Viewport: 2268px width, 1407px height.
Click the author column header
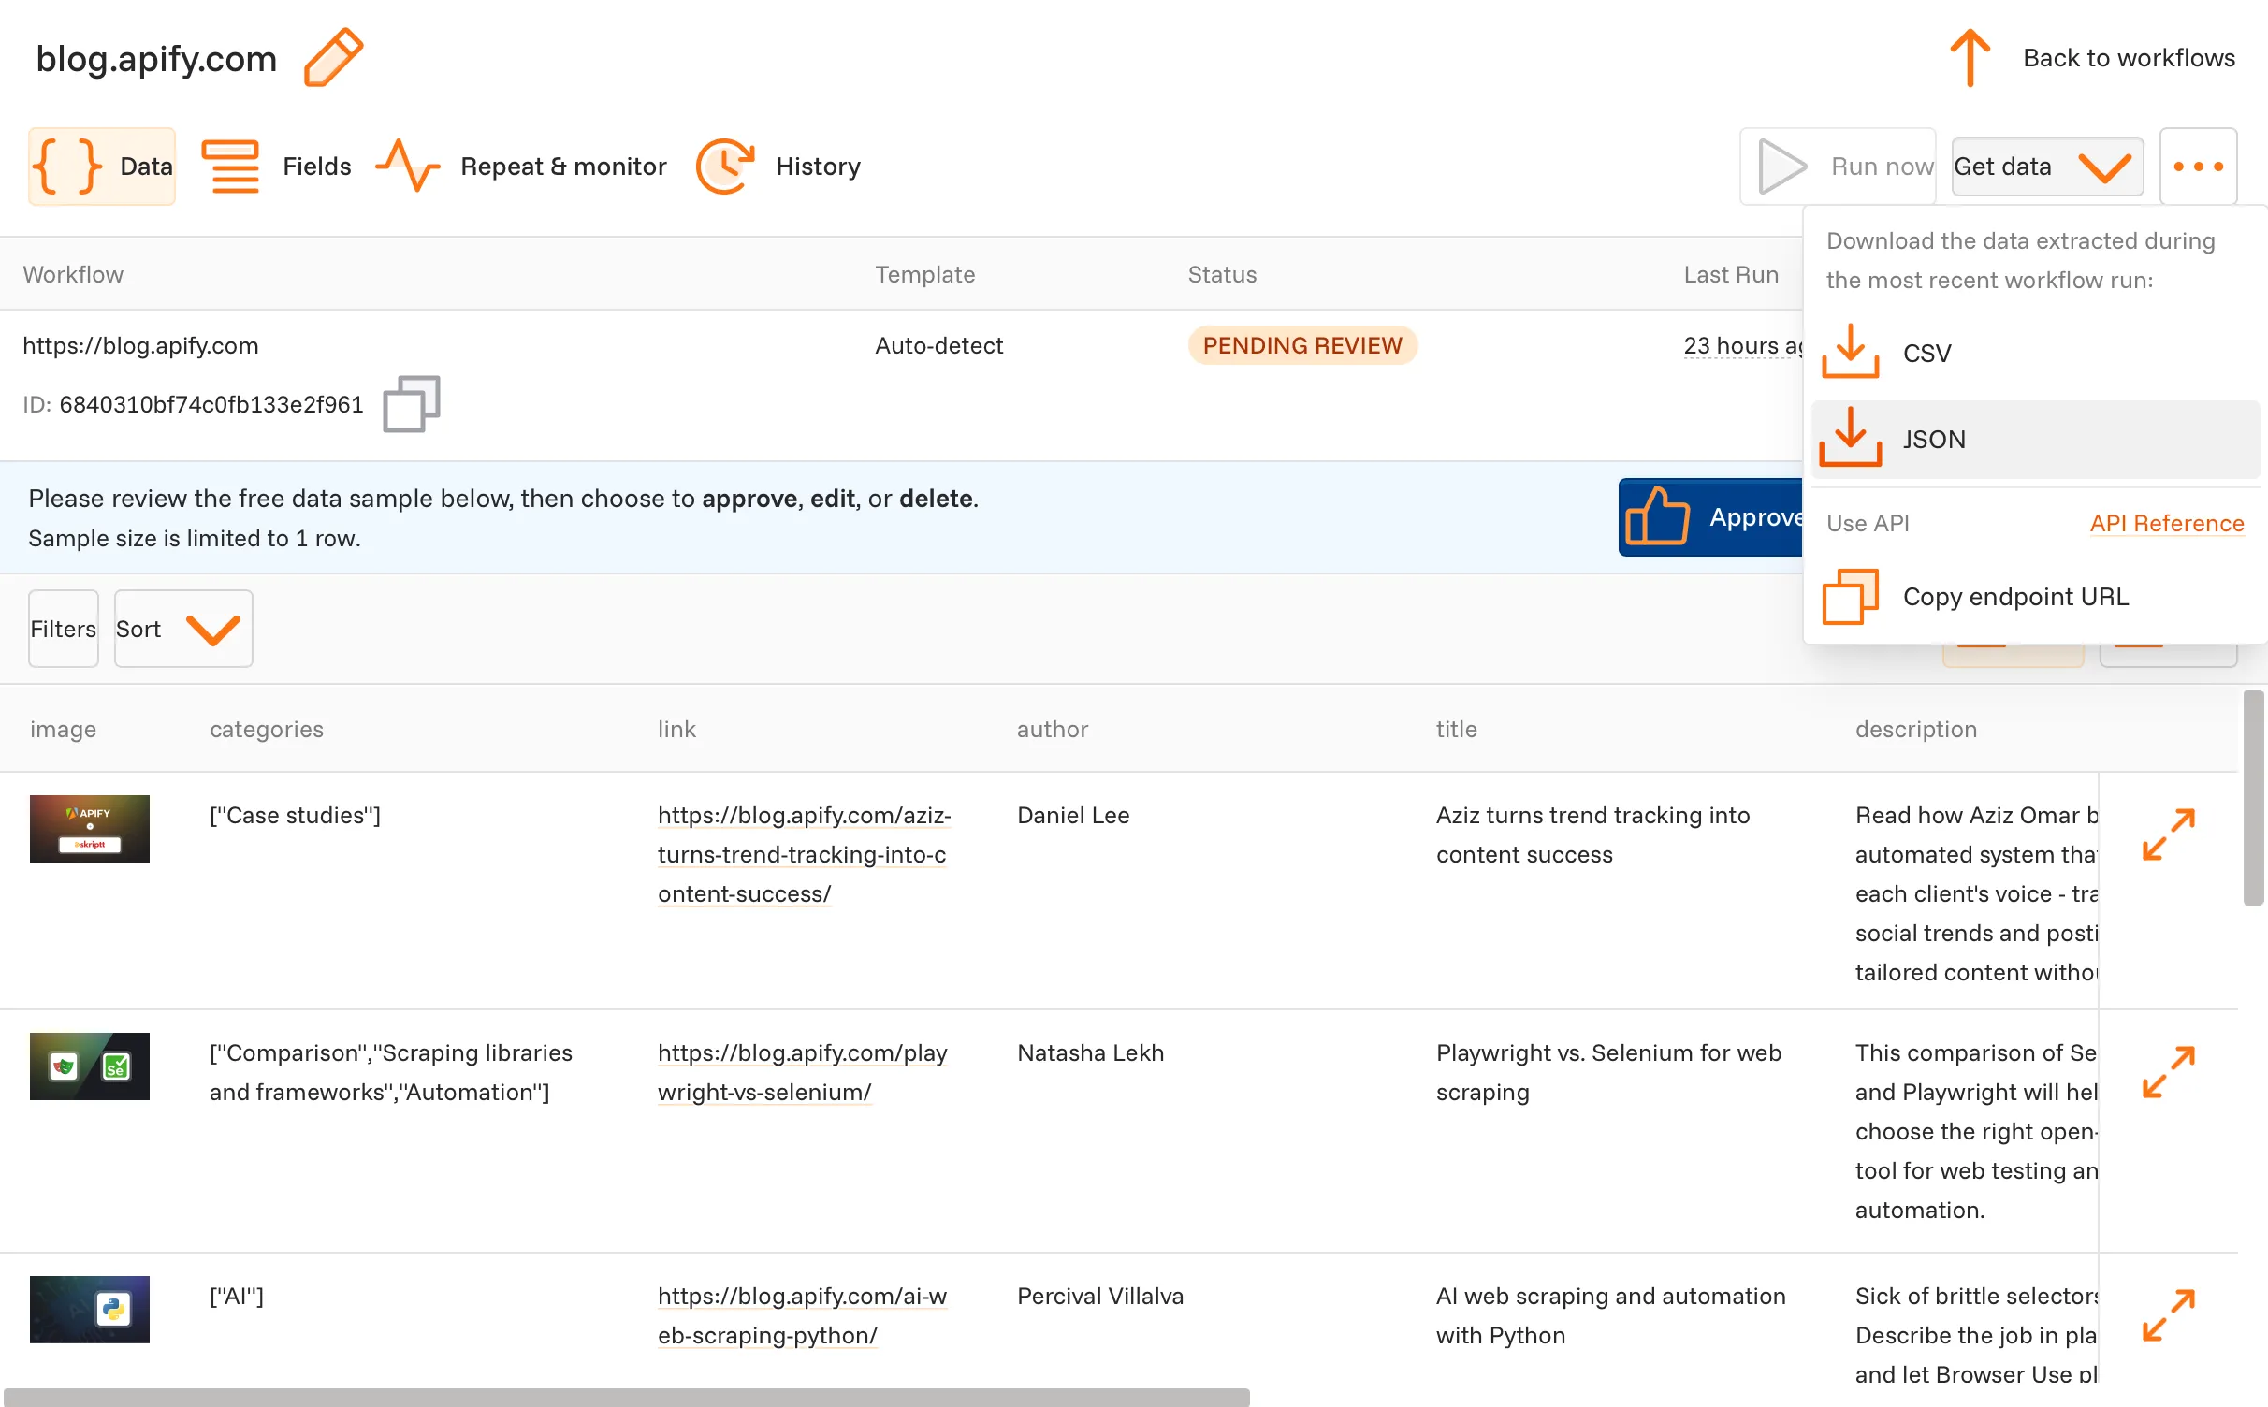coord(1053,730)
